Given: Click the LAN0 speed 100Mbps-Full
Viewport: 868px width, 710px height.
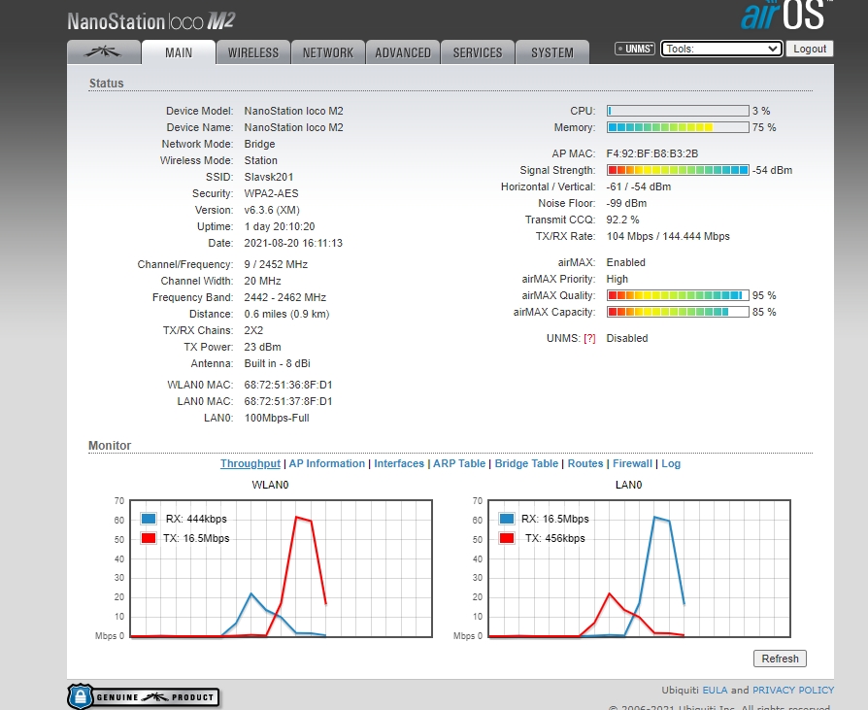Looking at the screenshot, I should click(x=277, y=419).
